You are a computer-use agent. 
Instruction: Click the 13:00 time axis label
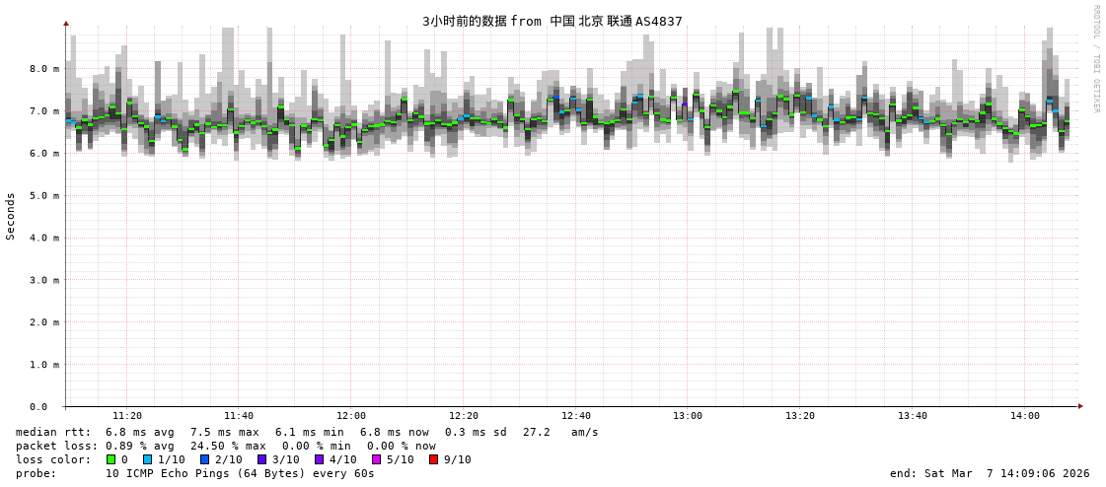[x=688, y=416]
